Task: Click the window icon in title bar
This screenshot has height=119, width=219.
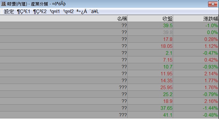Action: pos(3,4)
